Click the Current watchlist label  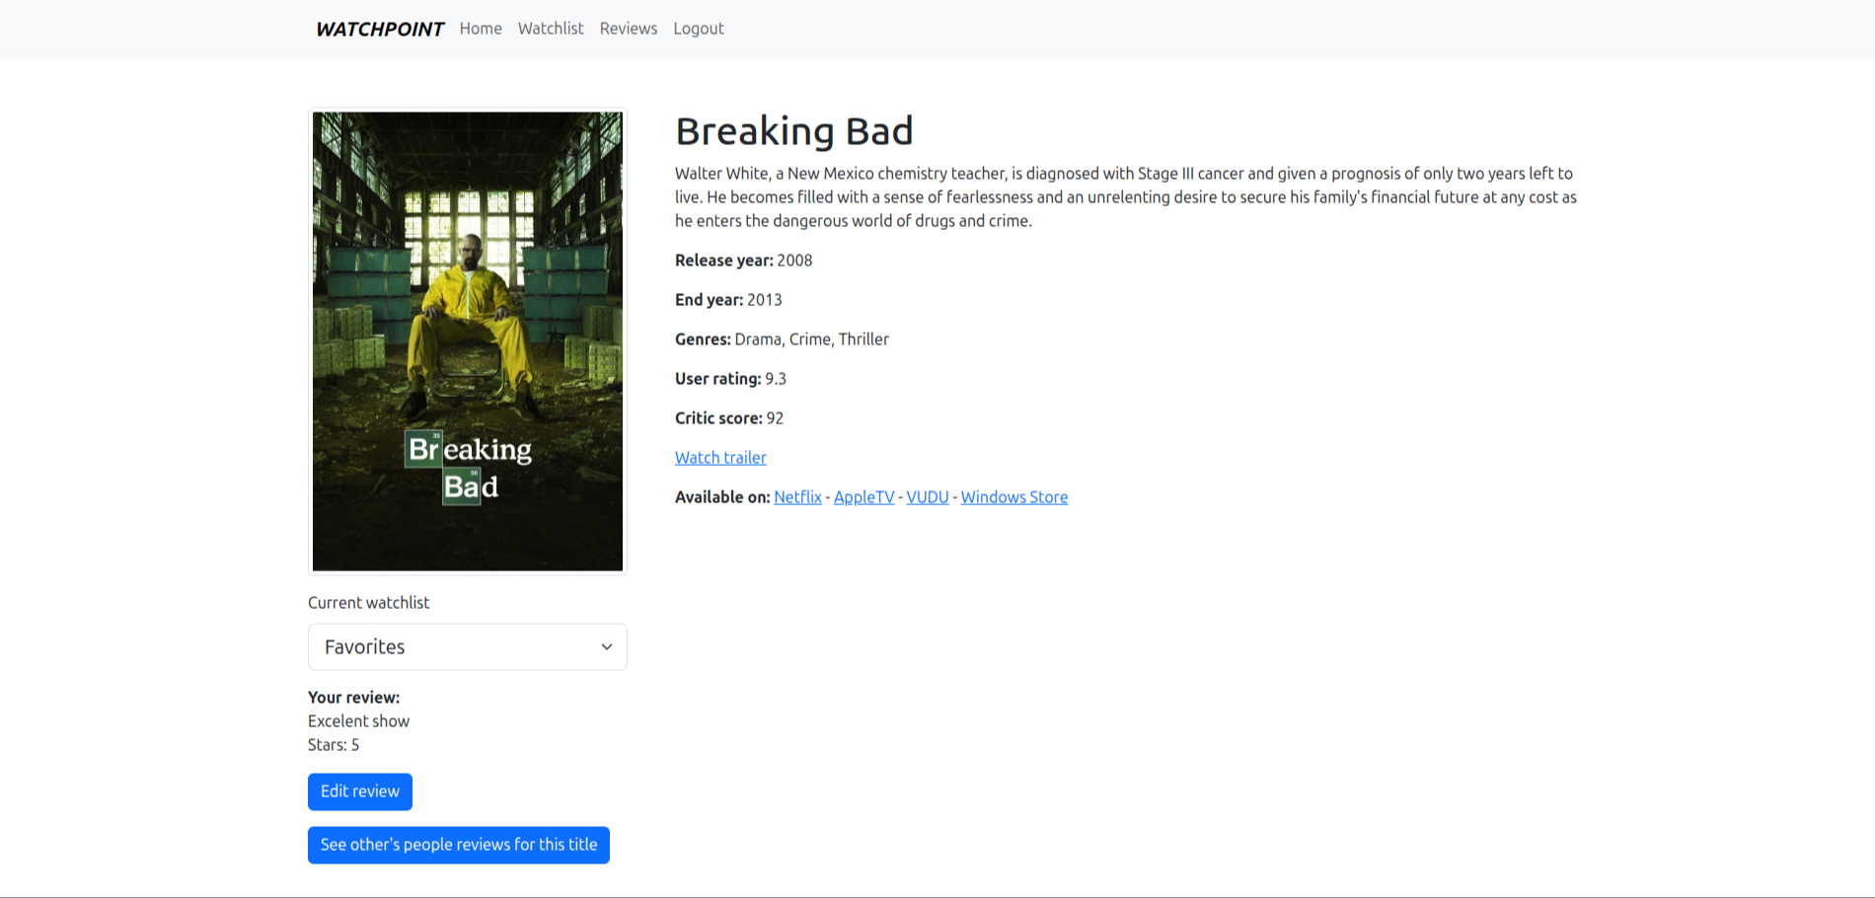click(x=369, y=603)
